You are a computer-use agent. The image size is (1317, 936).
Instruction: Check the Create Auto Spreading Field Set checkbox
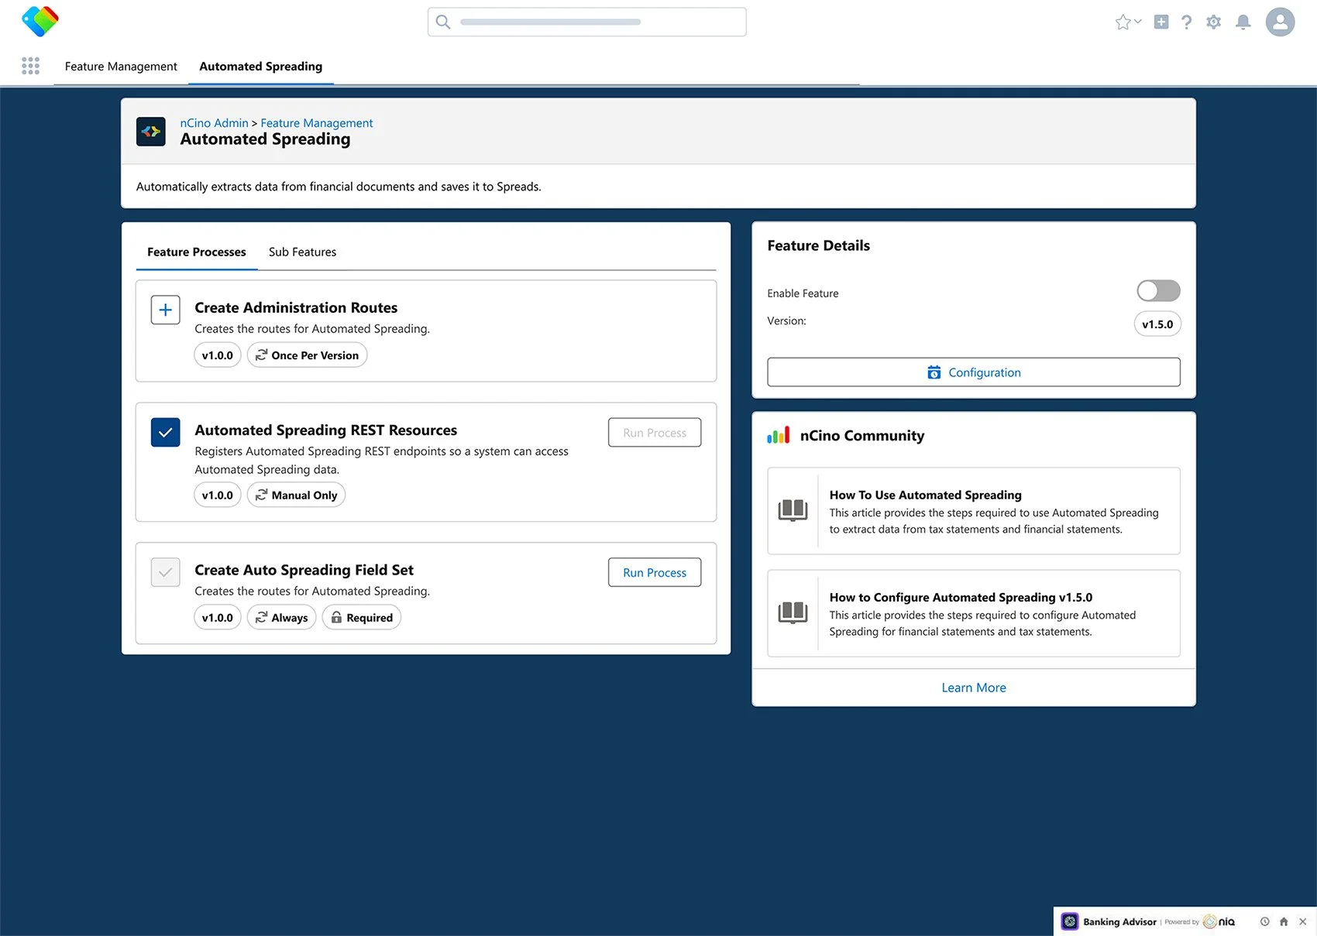click(166, 573)
